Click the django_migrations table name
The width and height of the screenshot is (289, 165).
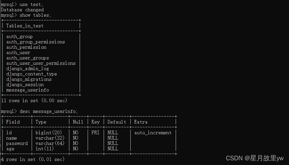[x=29, y=79]
